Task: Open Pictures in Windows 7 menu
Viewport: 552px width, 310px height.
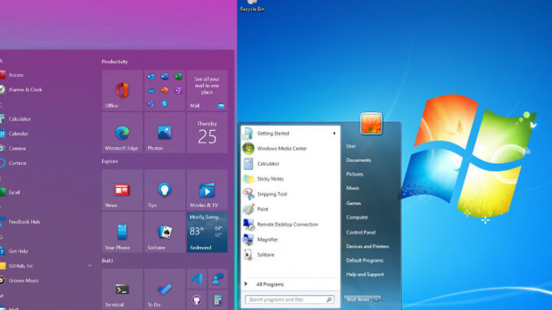Action: [x=354, y=174]
